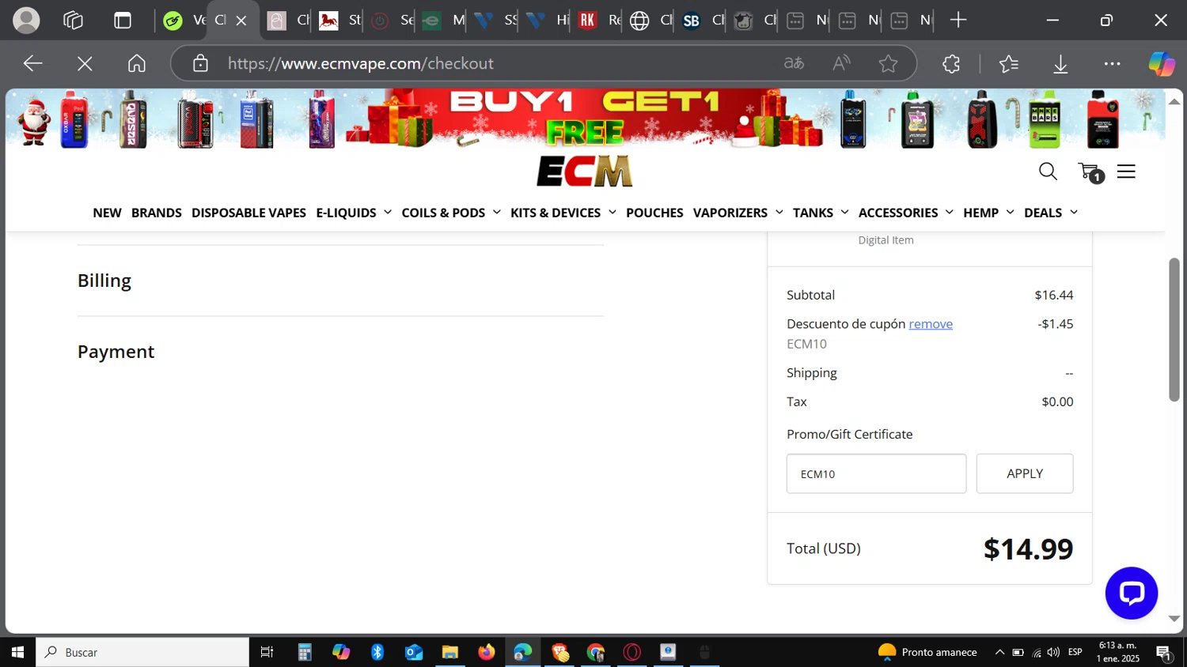Add this page to favorites star

(x=888, y=63)
